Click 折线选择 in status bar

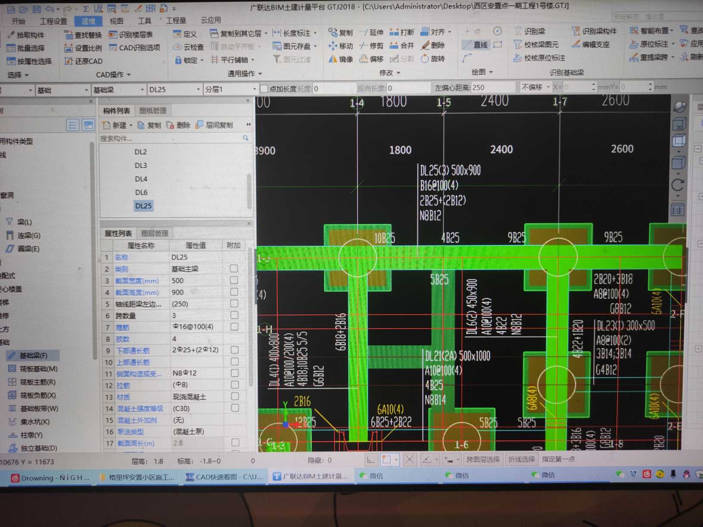pos(521,459)
